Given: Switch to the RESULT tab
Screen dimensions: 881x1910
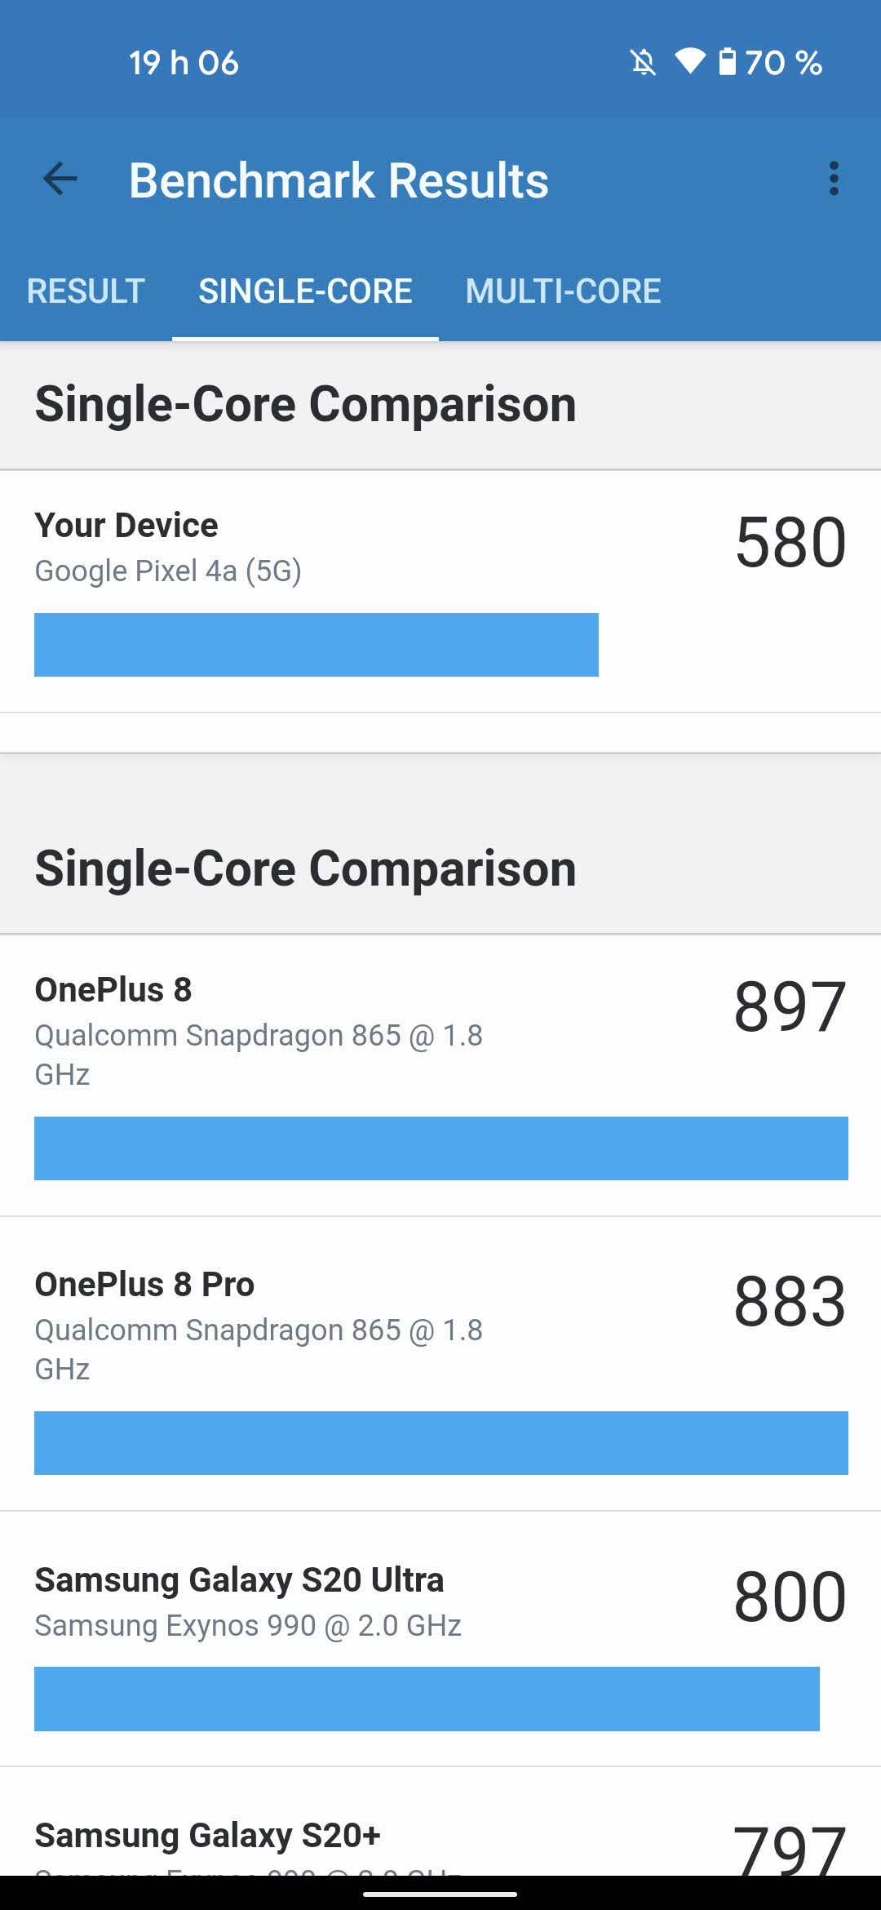Looking at the screenshot, I should 86,291.
